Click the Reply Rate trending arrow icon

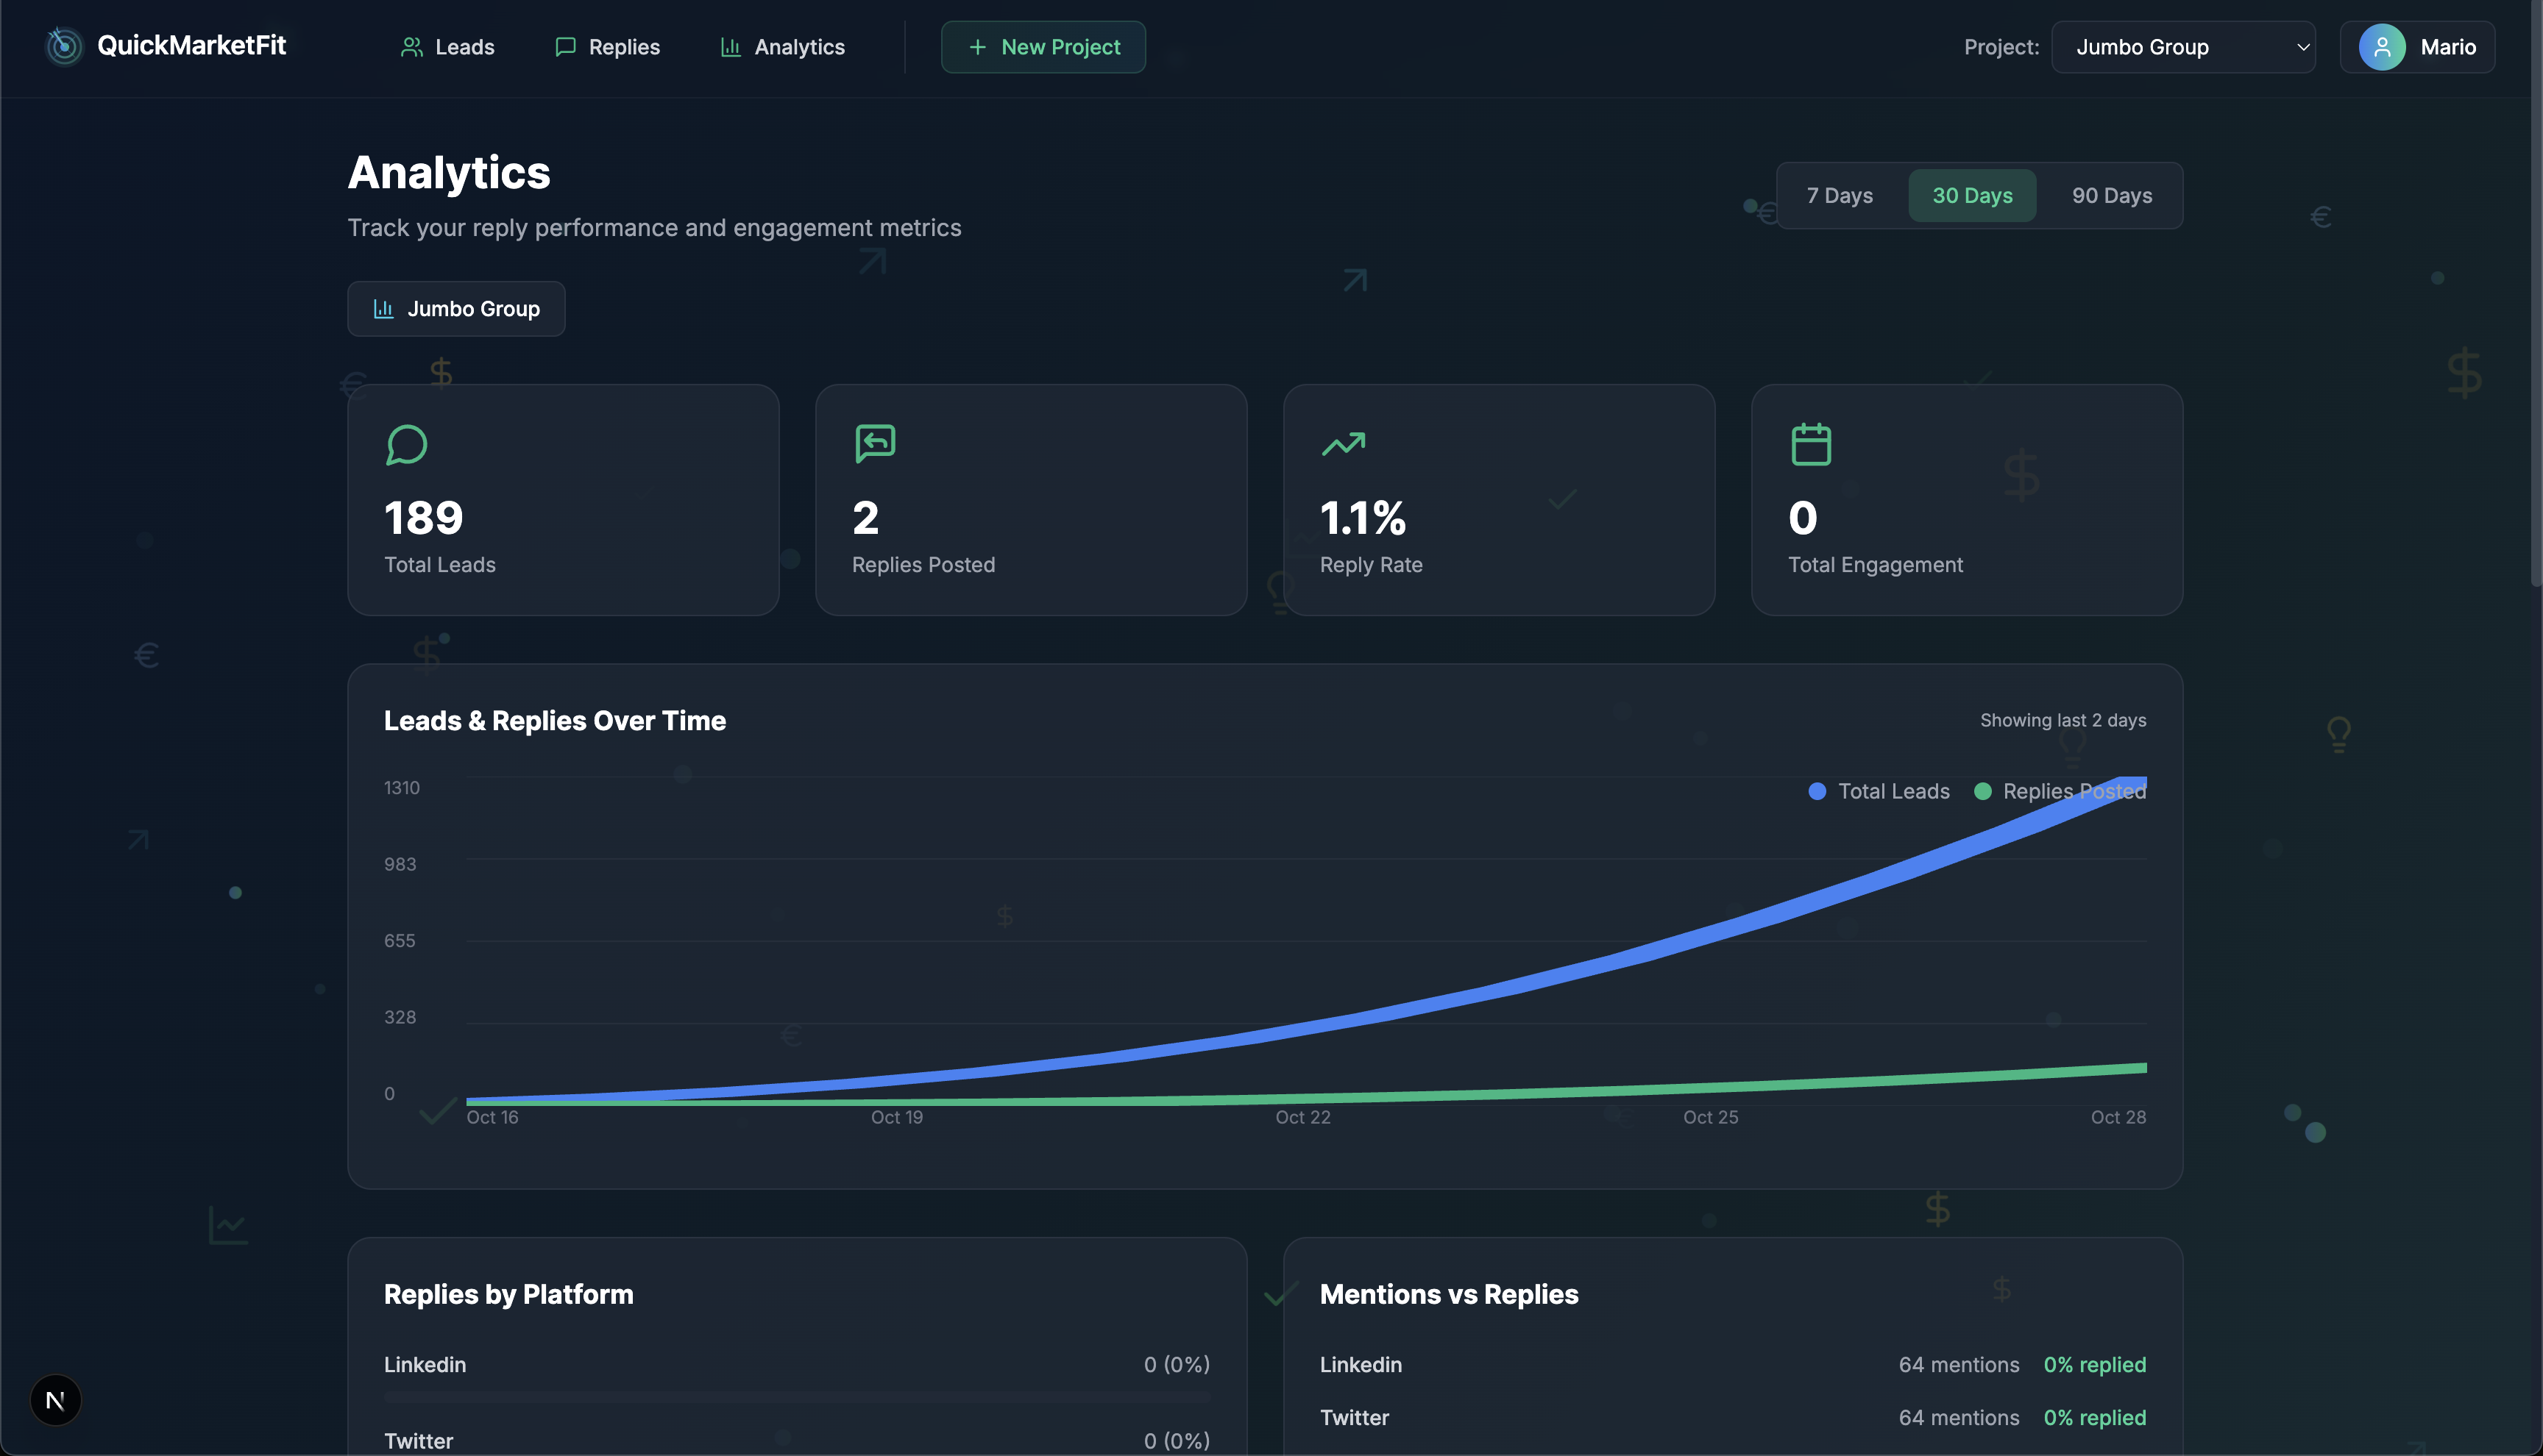(x=1343, y=443)
